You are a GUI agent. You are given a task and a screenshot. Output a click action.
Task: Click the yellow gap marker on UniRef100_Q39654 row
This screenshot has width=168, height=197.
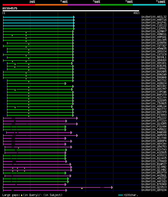coord(29,44)
